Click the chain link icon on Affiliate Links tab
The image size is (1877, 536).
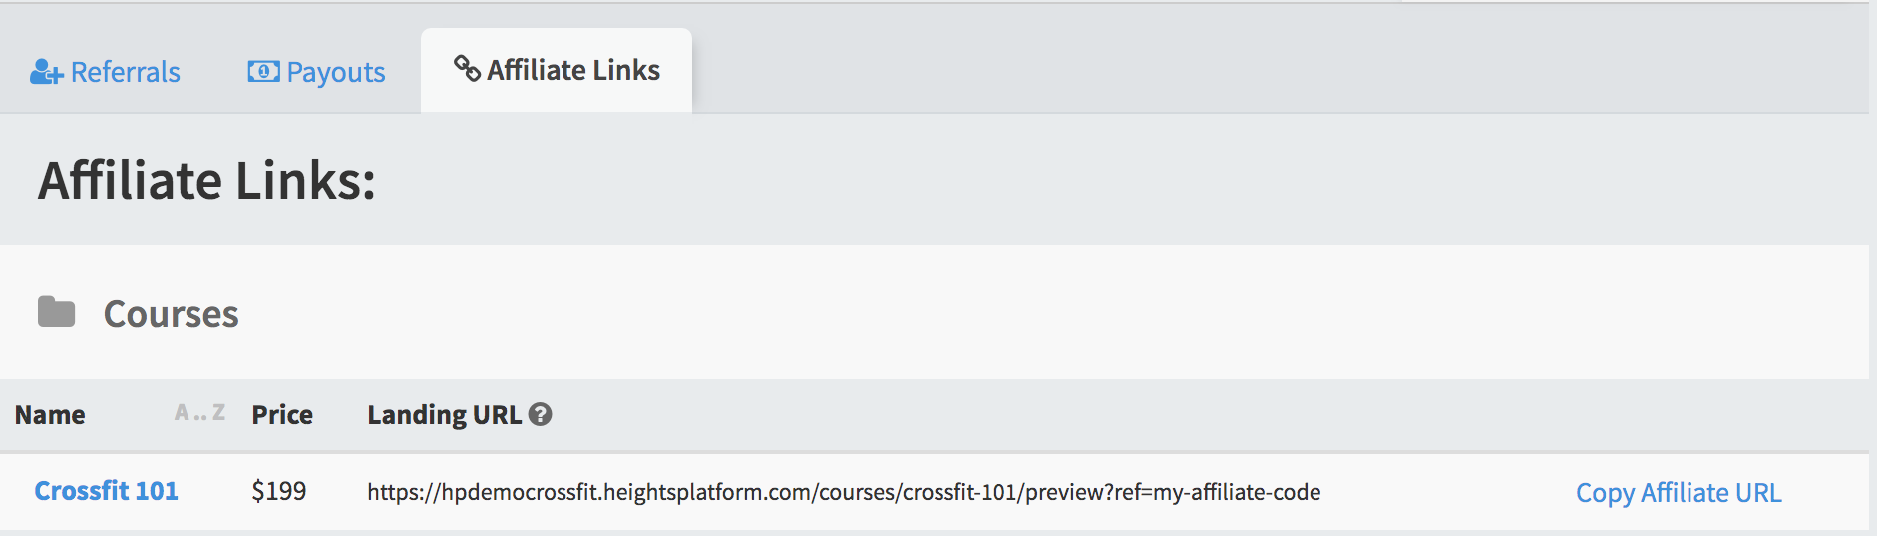(467, 68)
